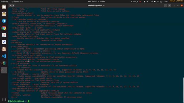The height and width of the screenshot is (103, 184).
Task: Click the Wi-Fi status icon
Action: 152,2
